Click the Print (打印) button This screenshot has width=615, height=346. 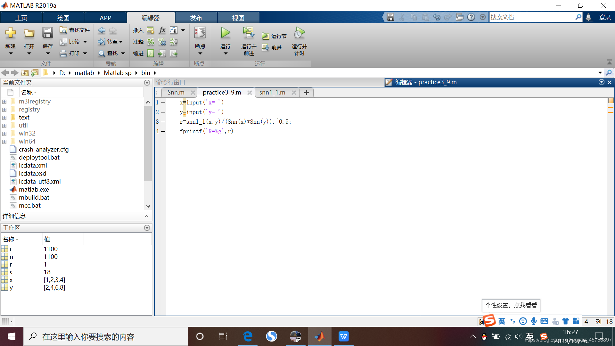(73, 53)
